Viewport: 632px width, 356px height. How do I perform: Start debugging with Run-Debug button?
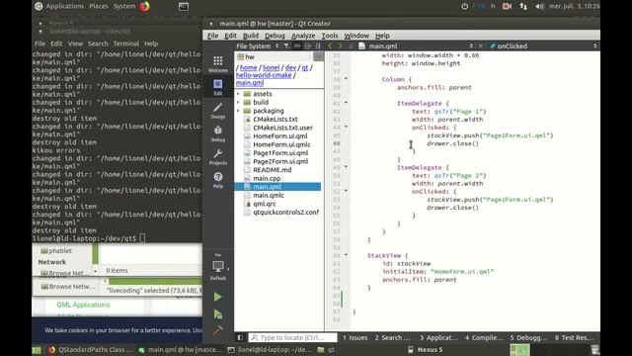pos(217,314)
